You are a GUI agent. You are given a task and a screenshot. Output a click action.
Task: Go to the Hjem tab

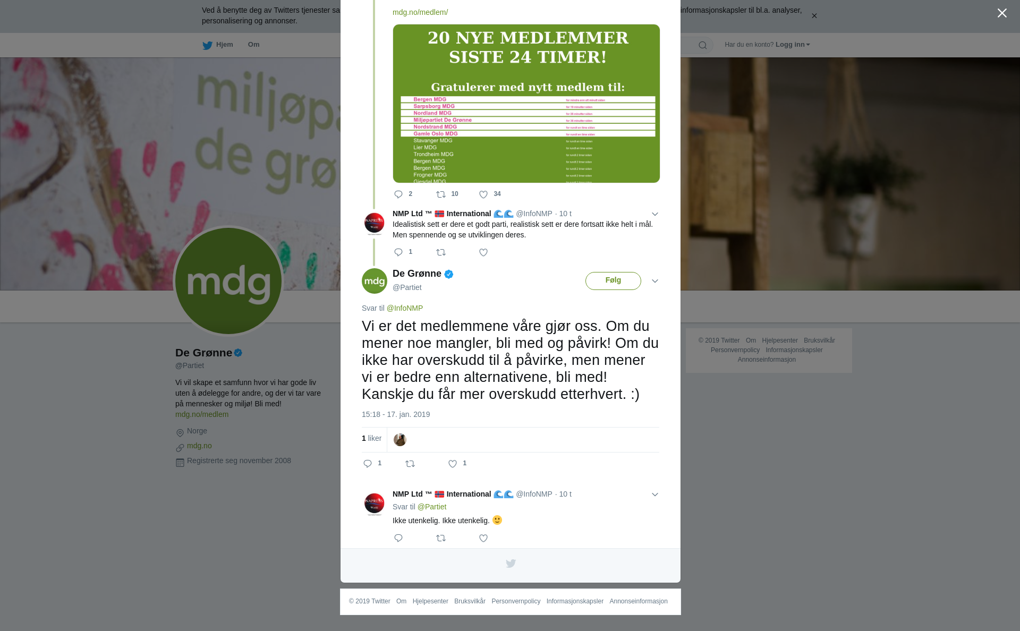point(218,45)
